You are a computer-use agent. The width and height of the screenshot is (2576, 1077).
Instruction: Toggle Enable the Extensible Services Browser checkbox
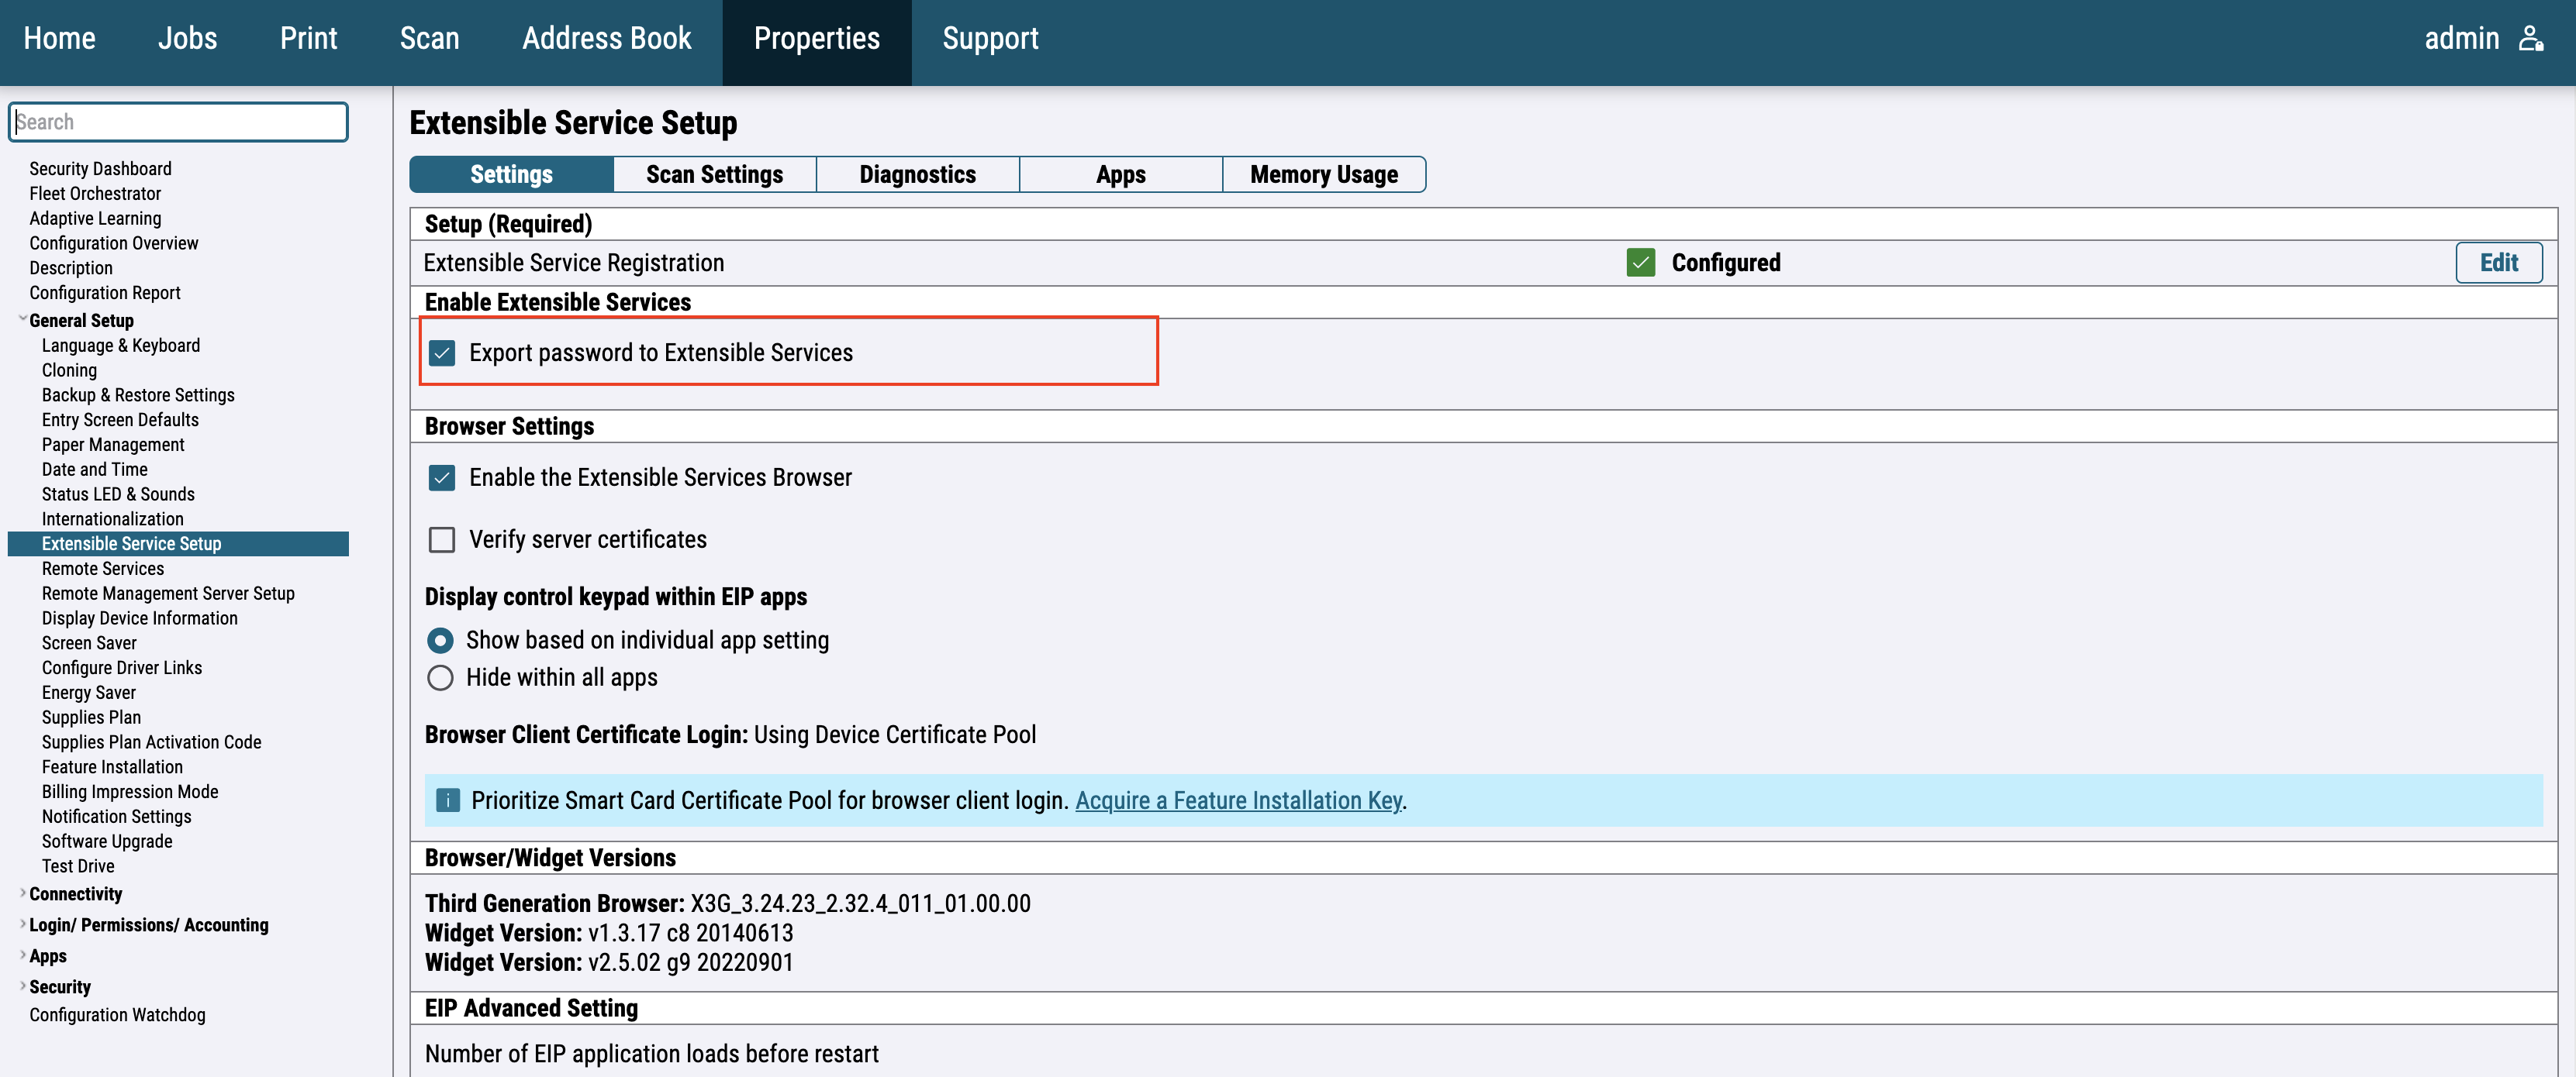click(x=441, y=477)
